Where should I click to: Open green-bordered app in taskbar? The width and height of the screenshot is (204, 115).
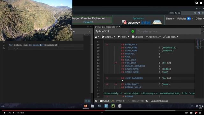(113, 106)
